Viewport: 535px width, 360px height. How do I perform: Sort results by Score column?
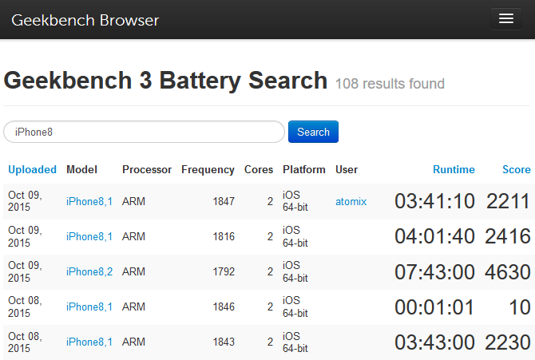[517, 169]
